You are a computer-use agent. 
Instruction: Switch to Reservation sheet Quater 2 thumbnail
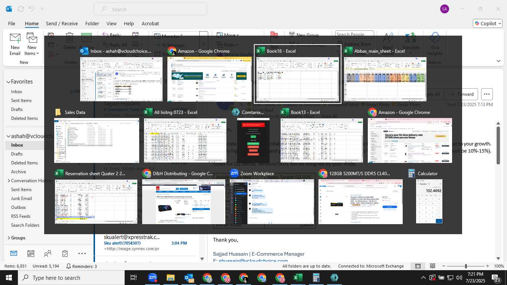point(96,197)
